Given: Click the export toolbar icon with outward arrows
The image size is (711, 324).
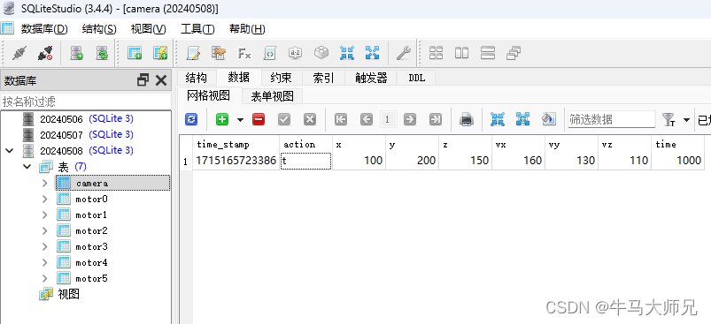Looking at the screenshot, I should [x=372, y=53].
